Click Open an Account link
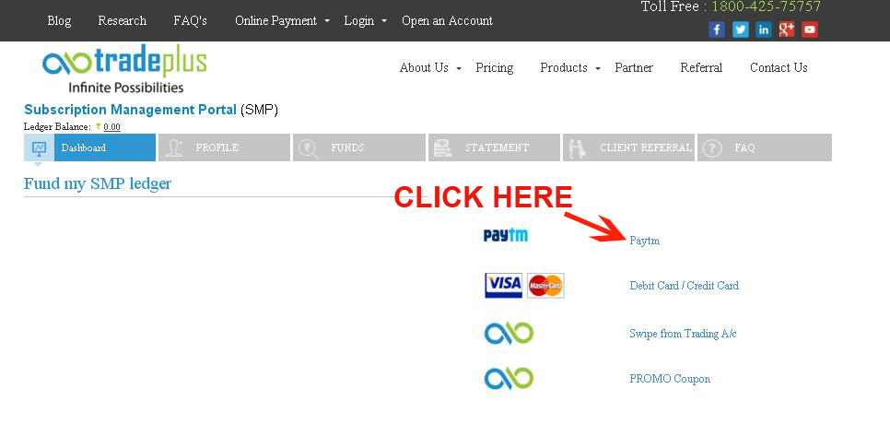This screenshot has height=436, width=890. (x=447, y=21)
